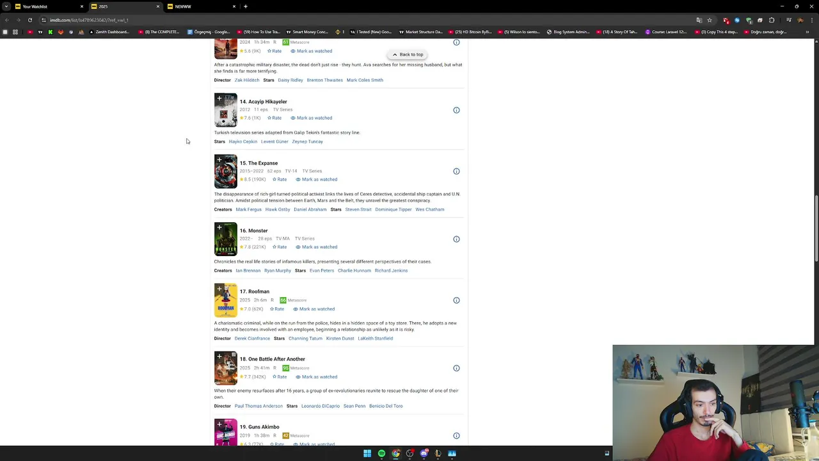This screenshot has width=819, height=461.
Task: Open a new browser tab with plus
Action: click(246, 6)
